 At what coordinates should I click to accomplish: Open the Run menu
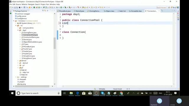coord(48,4)
